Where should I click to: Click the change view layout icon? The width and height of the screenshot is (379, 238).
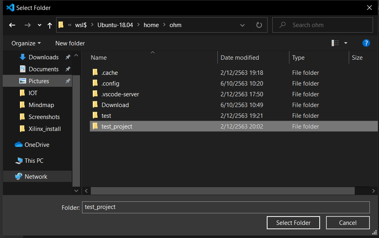pos(335,43)
